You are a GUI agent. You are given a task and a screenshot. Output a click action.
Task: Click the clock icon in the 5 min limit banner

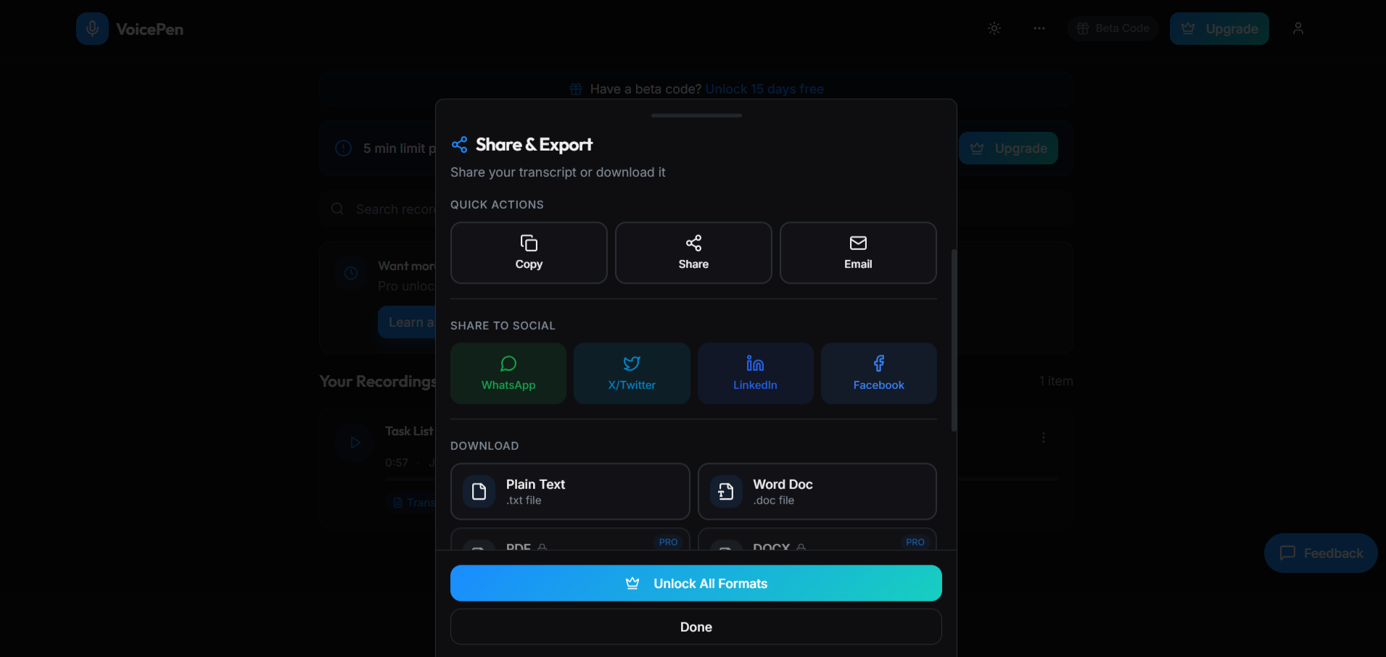pos(344,148)
